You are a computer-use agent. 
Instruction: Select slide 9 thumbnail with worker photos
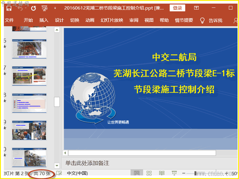point(29,130)
